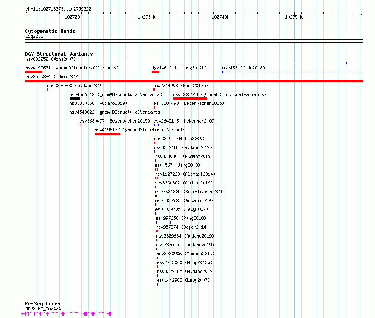The image size is (375, 318).
Task: Select the esv2744998 (Wong2012b) label
Action: 181,86
